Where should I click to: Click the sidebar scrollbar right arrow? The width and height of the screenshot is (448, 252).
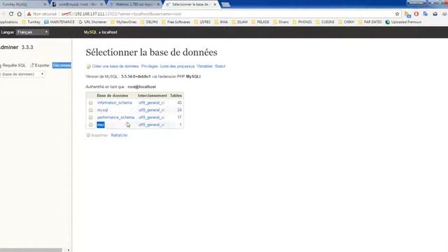click(x=69, y=250)
